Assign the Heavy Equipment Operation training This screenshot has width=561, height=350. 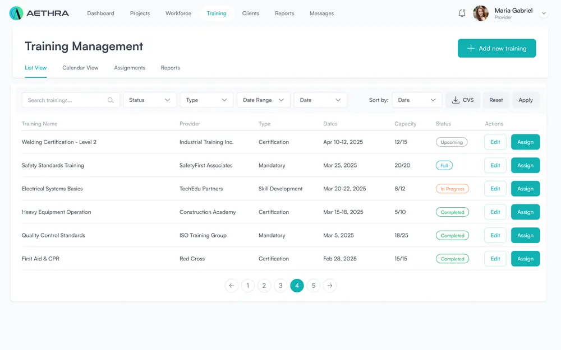click(525, 212)
